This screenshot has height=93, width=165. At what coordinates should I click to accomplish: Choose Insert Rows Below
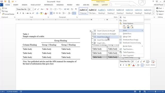point(106,40)
